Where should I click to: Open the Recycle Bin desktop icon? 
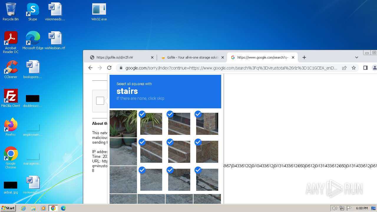11,12
